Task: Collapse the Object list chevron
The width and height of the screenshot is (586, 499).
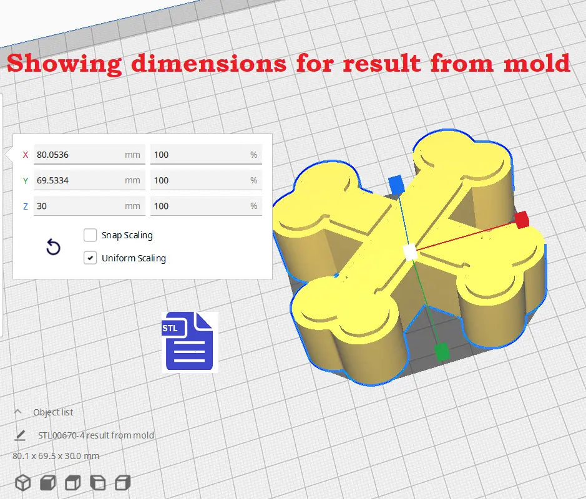Action: pos(18,412)
